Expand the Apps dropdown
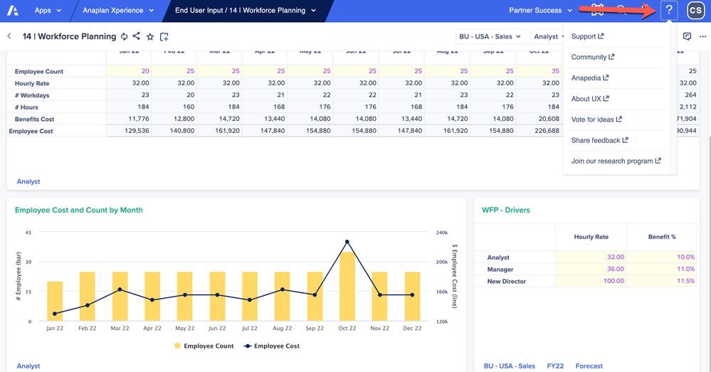 (48, 10)
